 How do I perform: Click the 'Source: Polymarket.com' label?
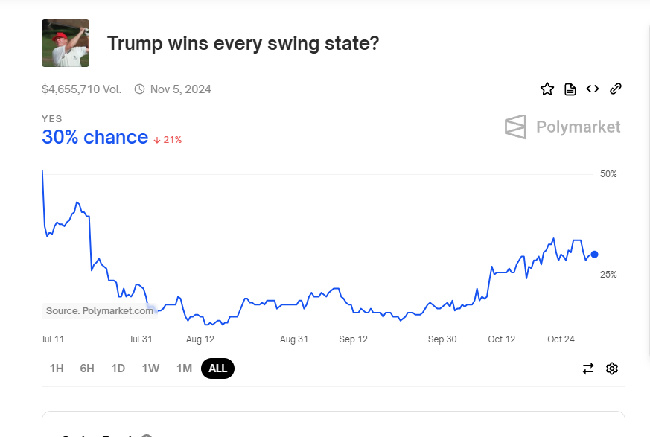coord(100,311)
